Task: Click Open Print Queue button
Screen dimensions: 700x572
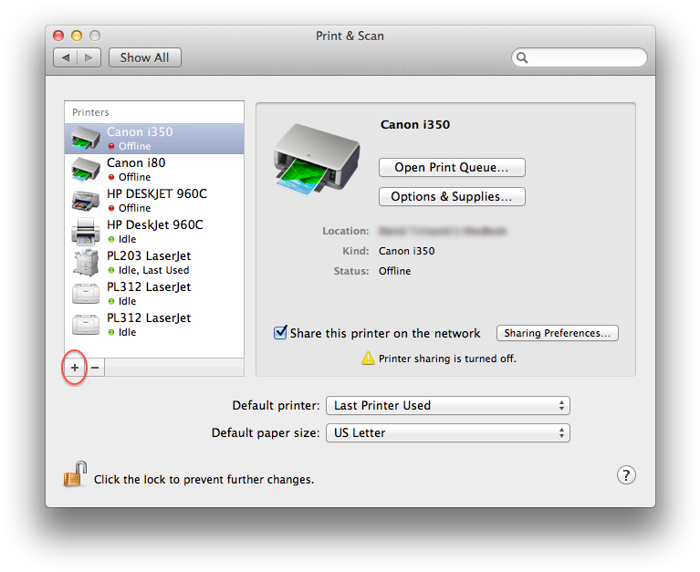Action: pos(452,167)
